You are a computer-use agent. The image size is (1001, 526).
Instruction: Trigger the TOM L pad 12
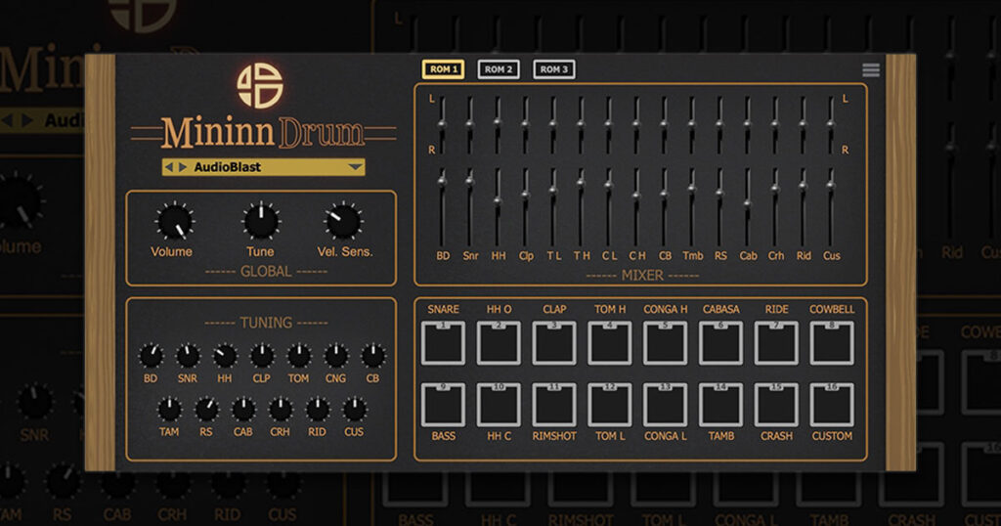pyautogui.click(x=610, y=405)
